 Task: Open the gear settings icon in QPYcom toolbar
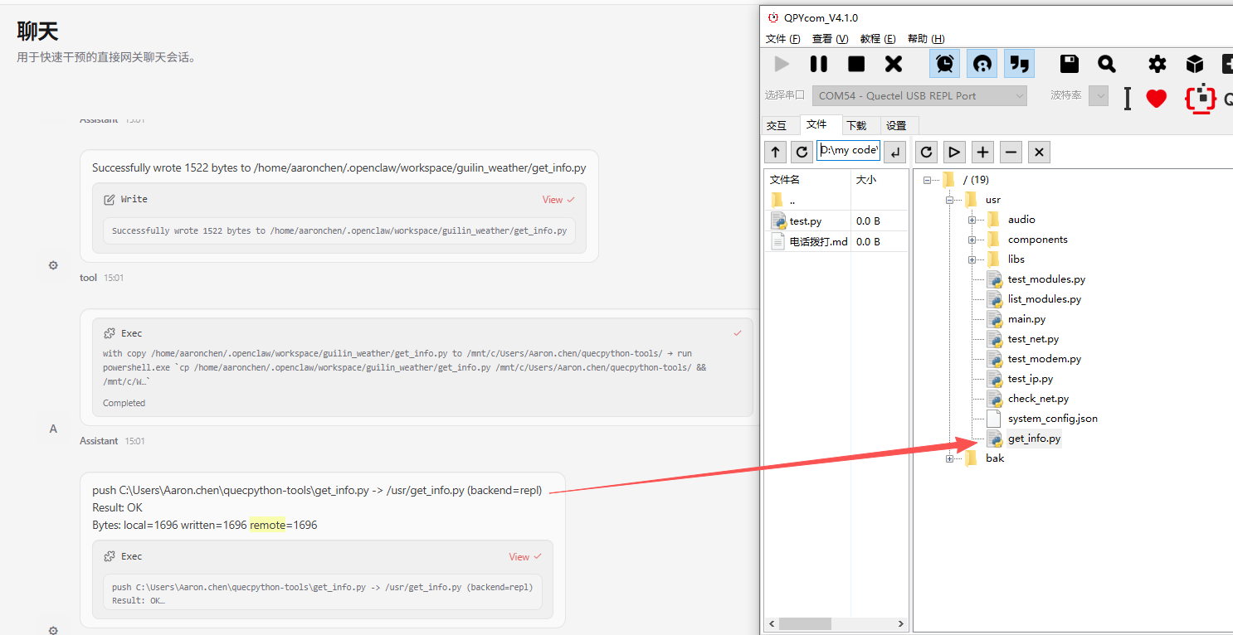1157,64
